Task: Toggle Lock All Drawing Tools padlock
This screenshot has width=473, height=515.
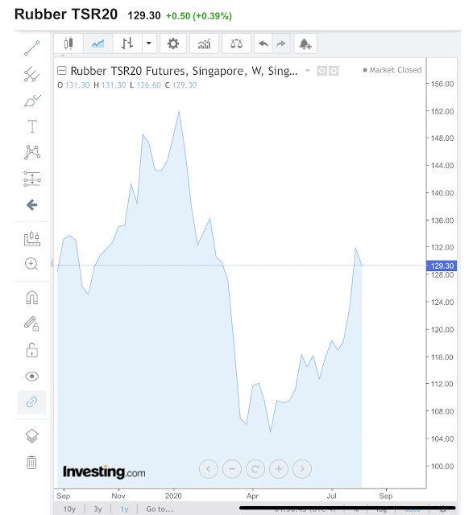Action: pos(32,350)
